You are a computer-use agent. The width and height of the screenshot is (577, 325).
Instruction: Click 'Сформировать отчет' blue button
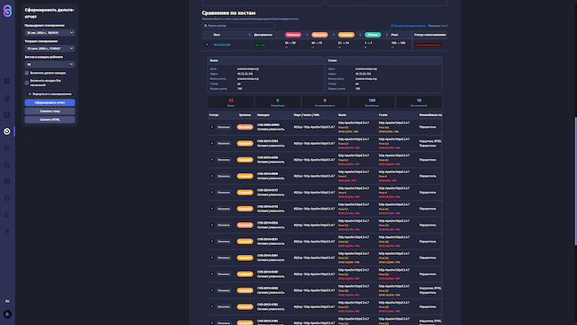point(50,102)
